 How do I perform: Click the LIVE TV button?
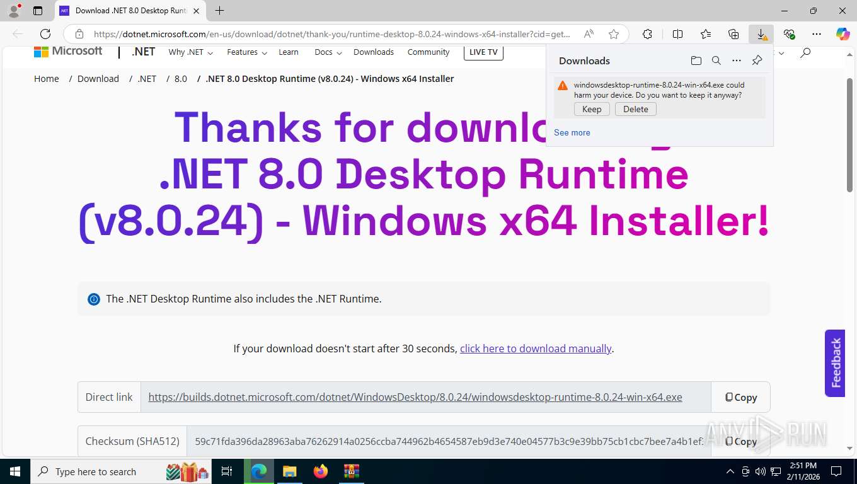pos(483,52)
